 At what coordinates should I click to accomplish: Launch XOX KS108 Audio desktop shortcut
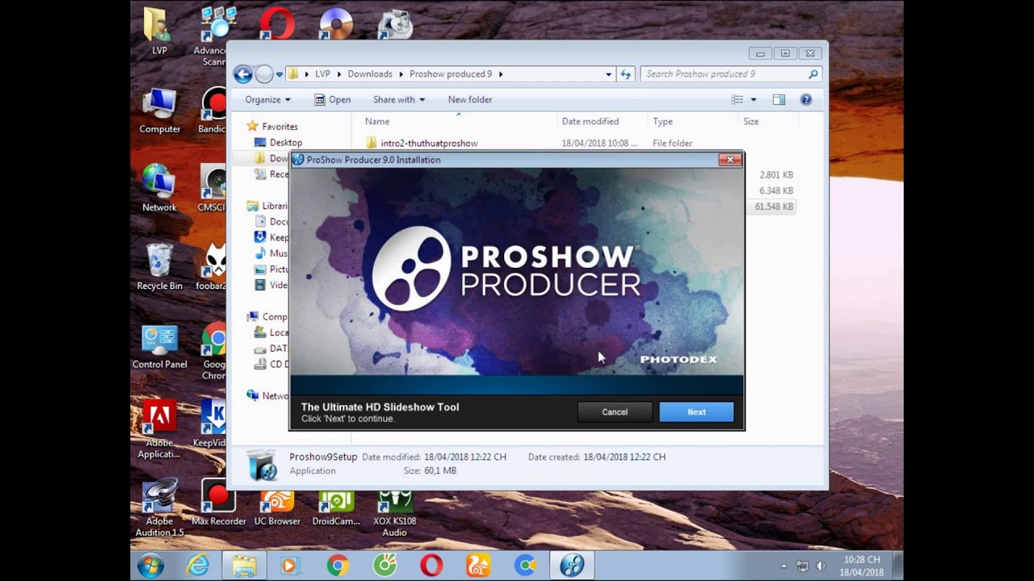click(x=395, y=513)
